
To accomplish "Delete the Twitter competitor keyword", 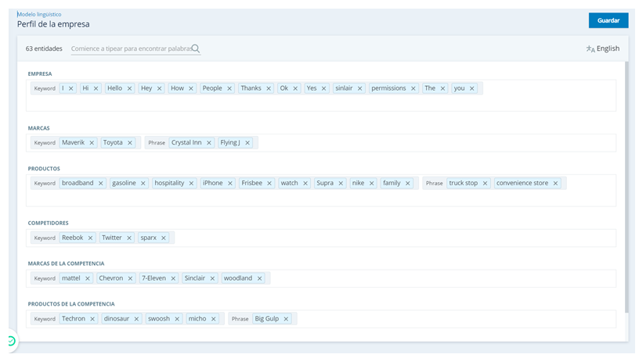I will click(x=128, y=238).
